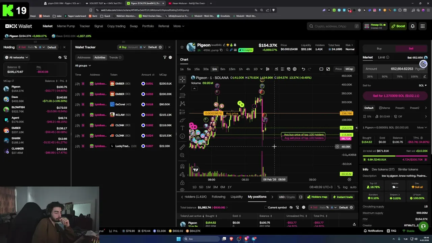Edit the sell Amount input field
This screenshot has width=432, height=243.
click(x=395, y=69)
